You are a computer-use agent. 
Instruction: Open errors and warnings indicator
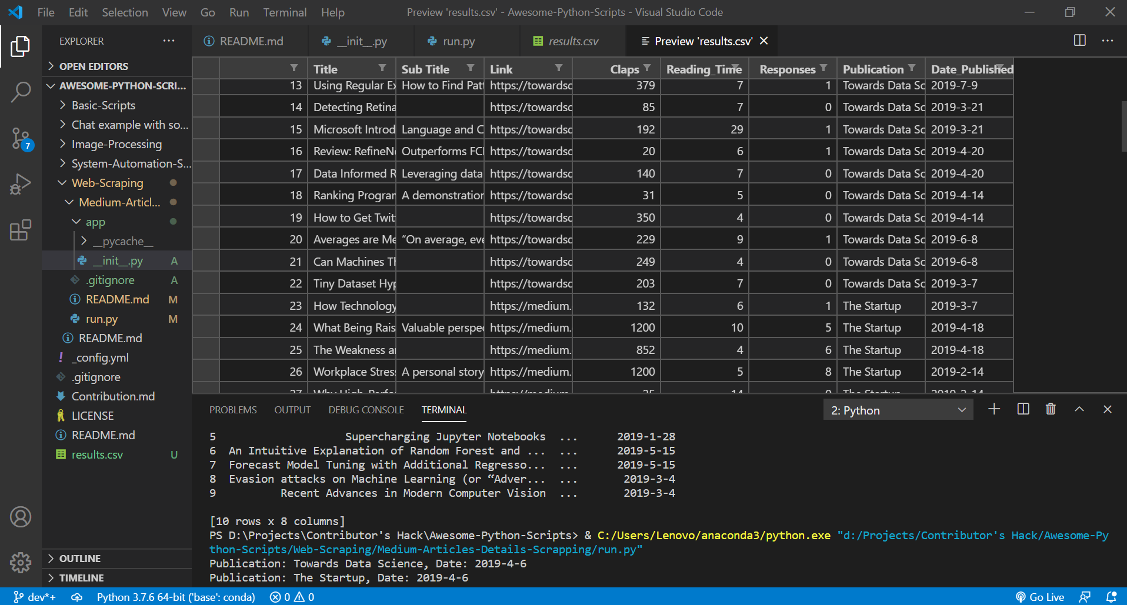coord(292,597)
